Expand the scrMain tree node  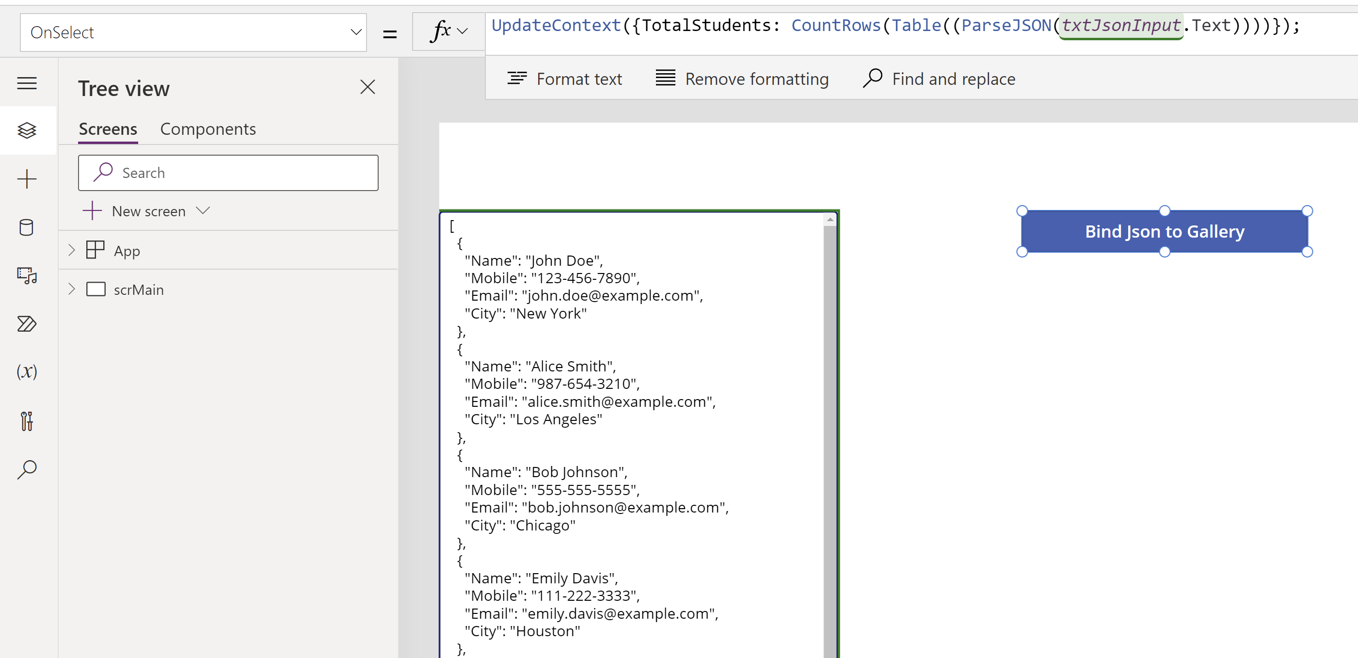72,289
